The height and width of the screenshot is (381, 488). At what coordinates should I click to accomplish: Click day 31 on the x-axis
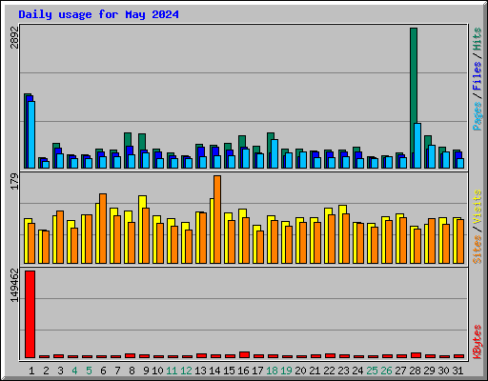[x=457, y=371]
